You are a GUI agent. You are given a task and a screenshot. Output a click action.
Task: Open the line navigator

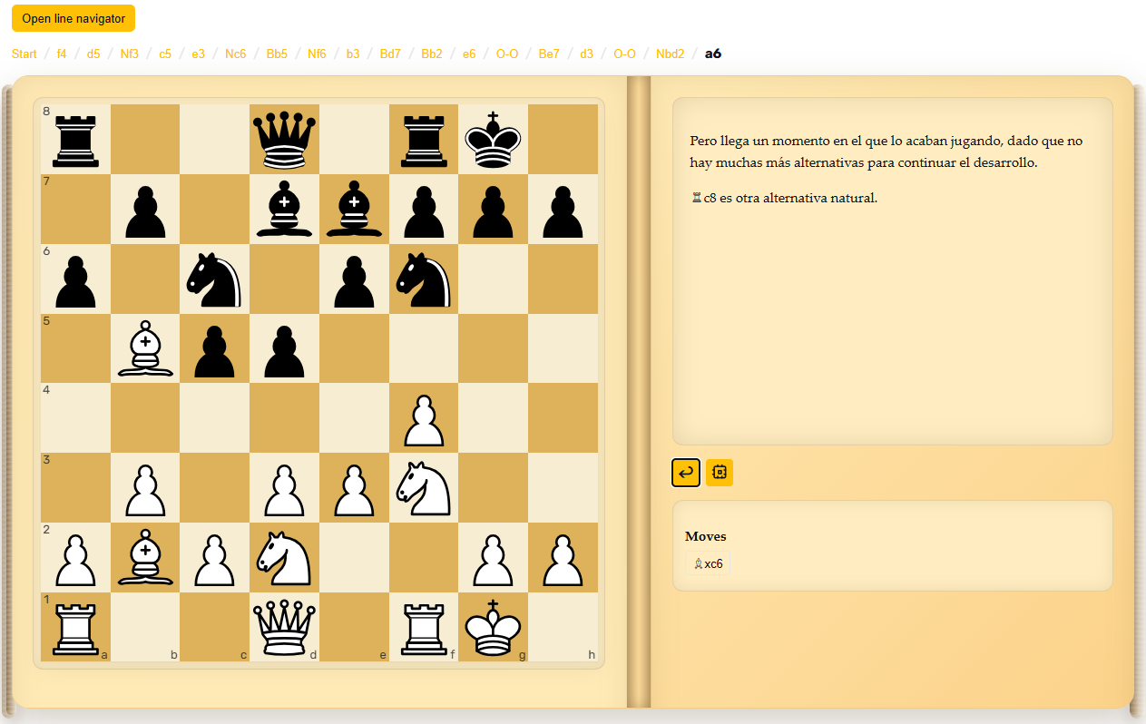(73, 18)
